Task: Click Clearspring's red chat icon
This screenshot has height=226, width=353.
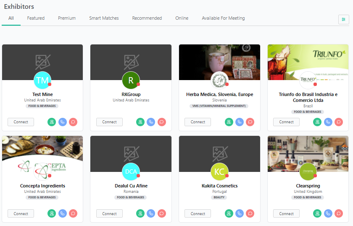Action: pyautogui.click(x=339, y=213)
